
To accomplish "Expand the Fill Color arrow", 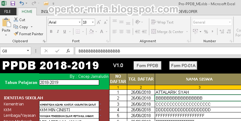I will 96,32.
